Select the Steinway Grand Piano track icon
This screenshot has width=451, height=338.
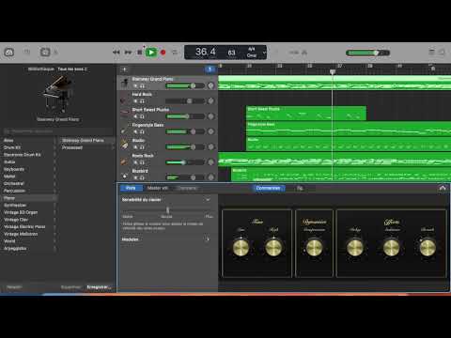125,83
